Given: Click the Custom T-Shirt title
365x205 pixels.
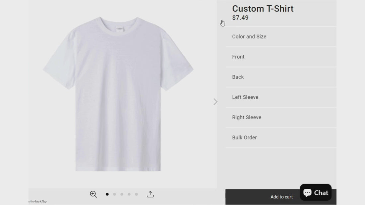Looking at the screenshot, I should coord(263,9).
